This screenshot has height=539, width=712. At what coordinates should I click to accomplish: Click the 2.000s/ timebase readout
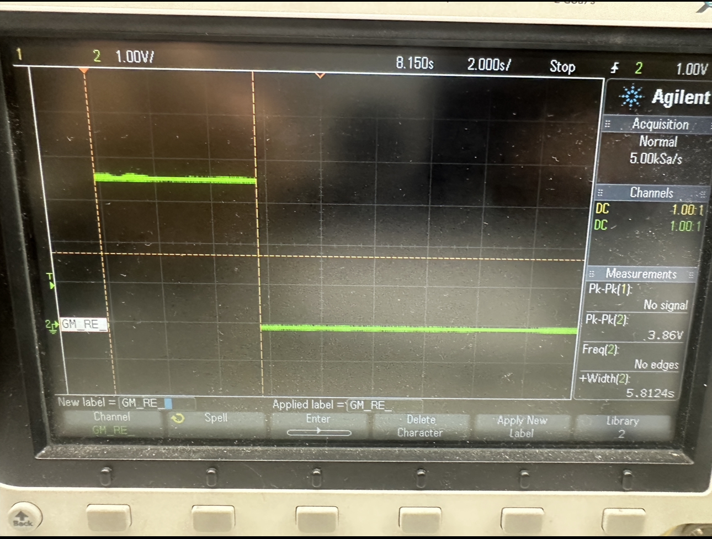[489, 65]
